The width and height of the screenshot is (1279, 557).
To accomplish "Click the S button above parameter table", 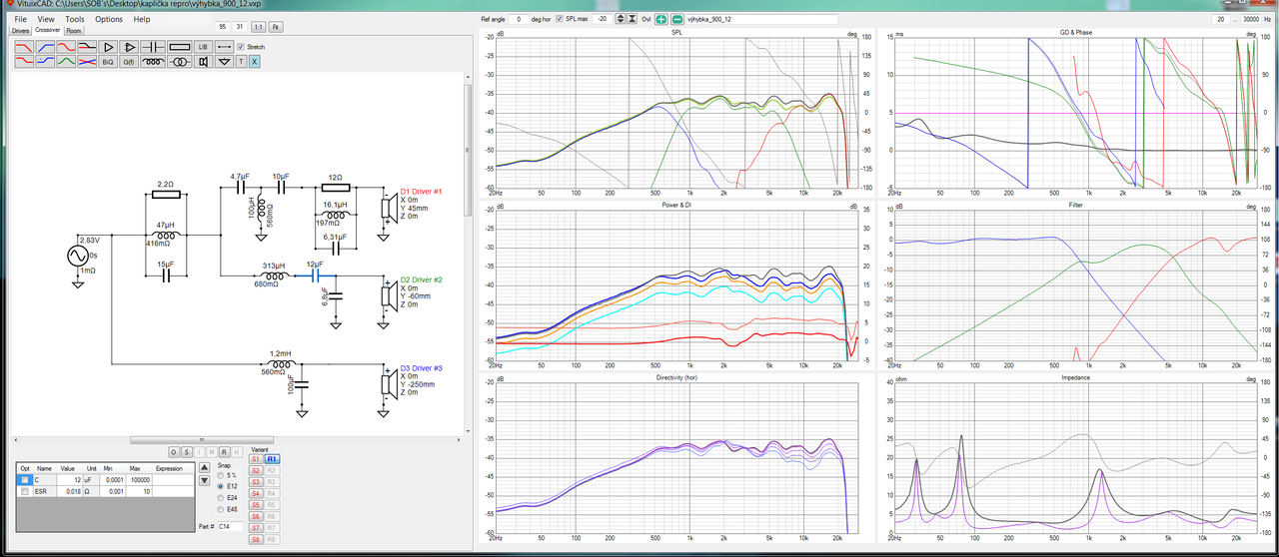I will [187, 452].
